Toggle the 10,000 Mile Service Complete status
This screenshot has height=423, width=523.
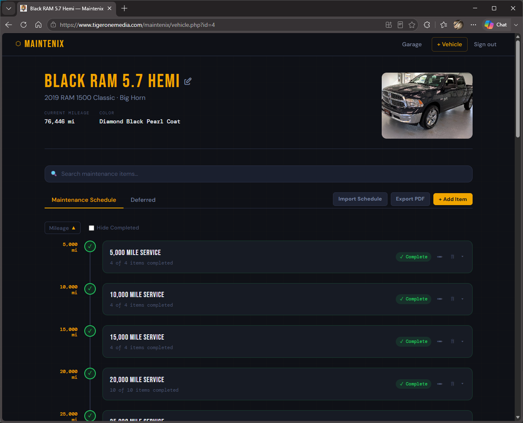[414, 299]
